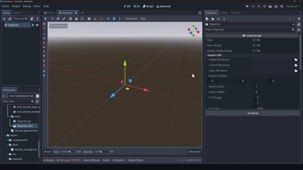Screen dimensions: 303x170
Task: Toggle the Clear checkbox
Action: (254, 40)
